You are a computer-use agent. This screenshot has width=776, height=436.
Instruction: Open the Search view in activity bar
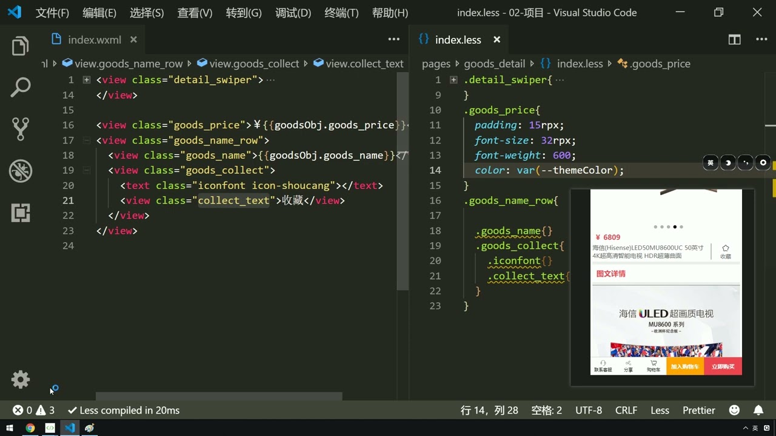21,87
